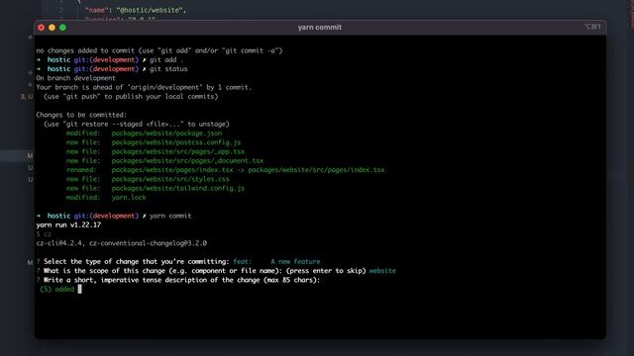Maximize the terminal with green button
The width and height of the screenshot is (634, 356).
62,28
